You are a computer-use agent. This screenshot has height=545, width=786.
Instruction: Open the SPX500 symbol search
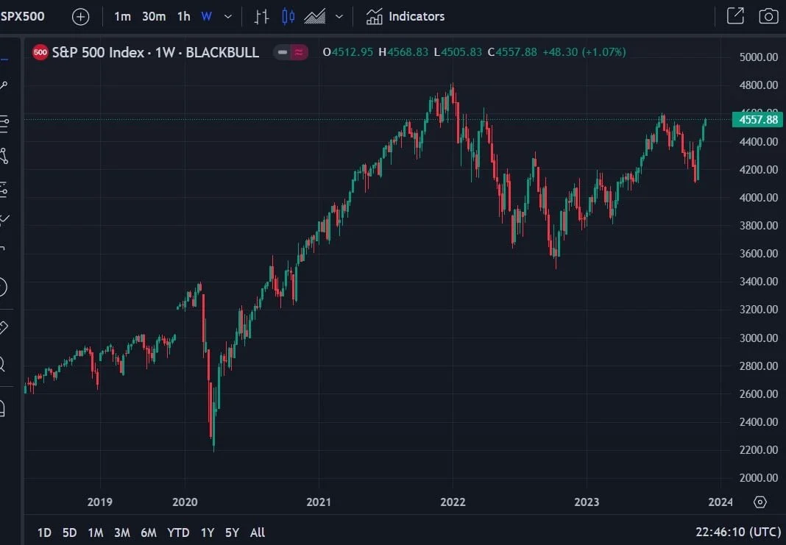tap(23, 16)
